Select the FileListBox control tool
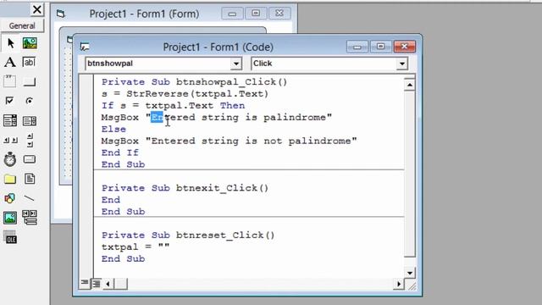Image resolution: width=542 pixels, height=305 pixels. coord(30,179)
